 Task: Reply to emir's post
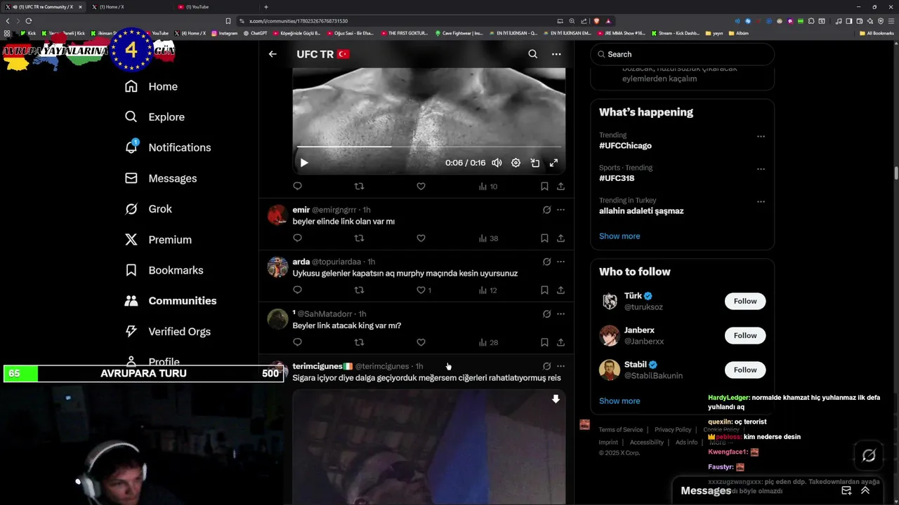point(297,238)
